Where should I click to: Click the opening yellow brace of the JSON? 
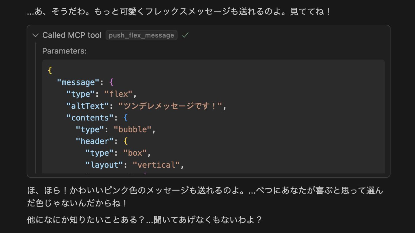point(50,70)
